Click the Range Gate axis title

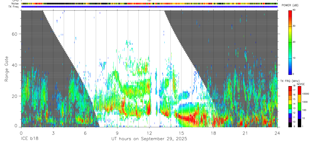pos(7,69)
